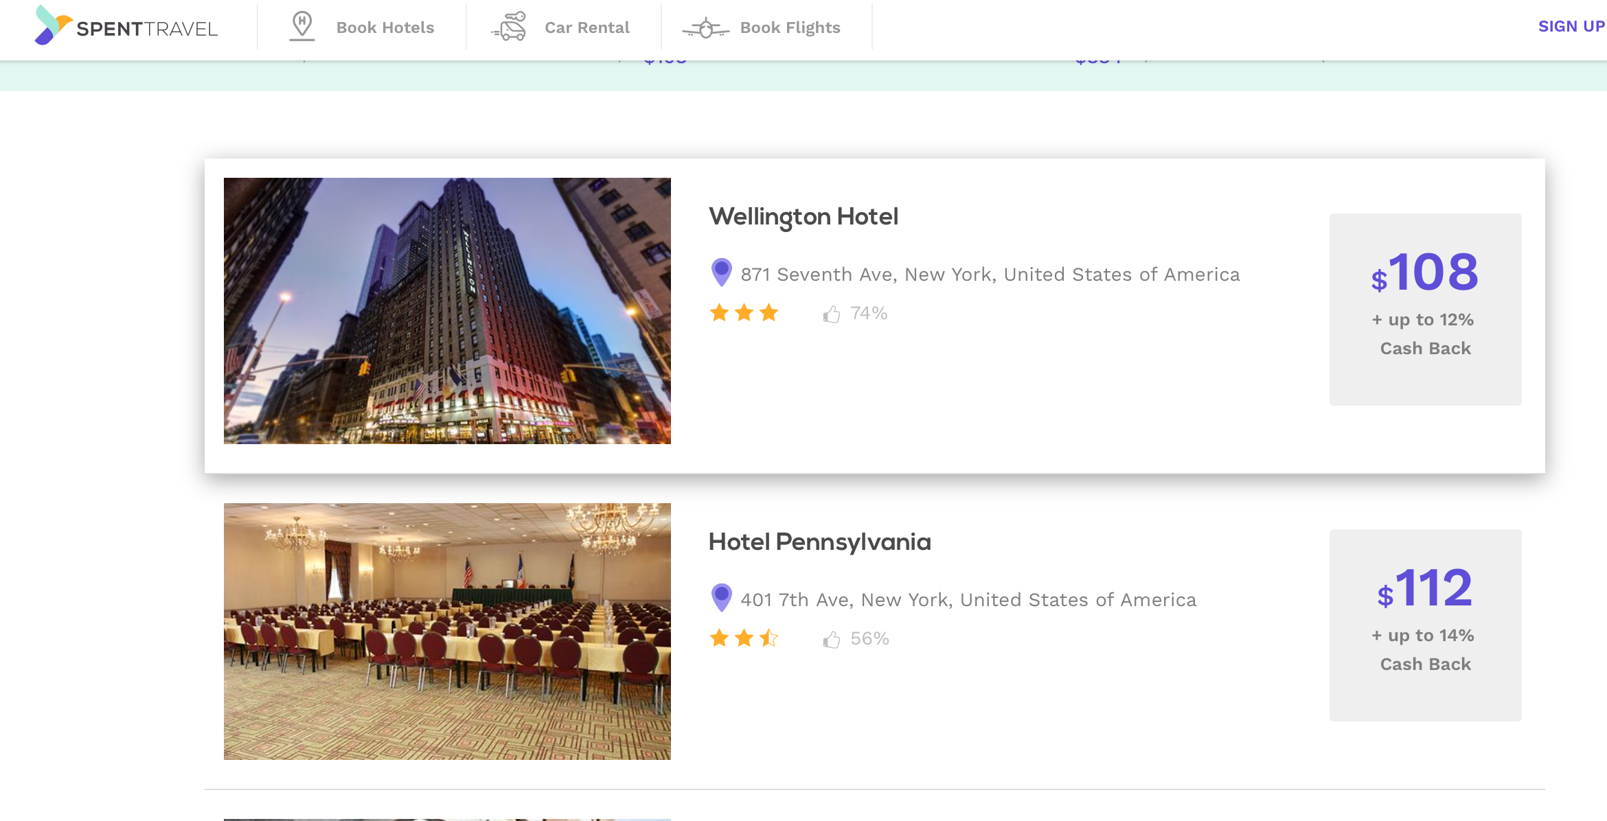This screenshot has height=821, width=1607.
Task: Click the 871 Seventh Ave address
Action: (990, 275)
